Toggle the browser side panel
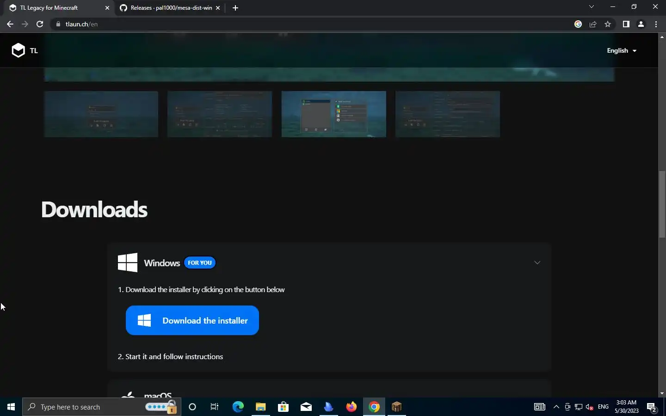666x416 pixels. coord(626,24)
